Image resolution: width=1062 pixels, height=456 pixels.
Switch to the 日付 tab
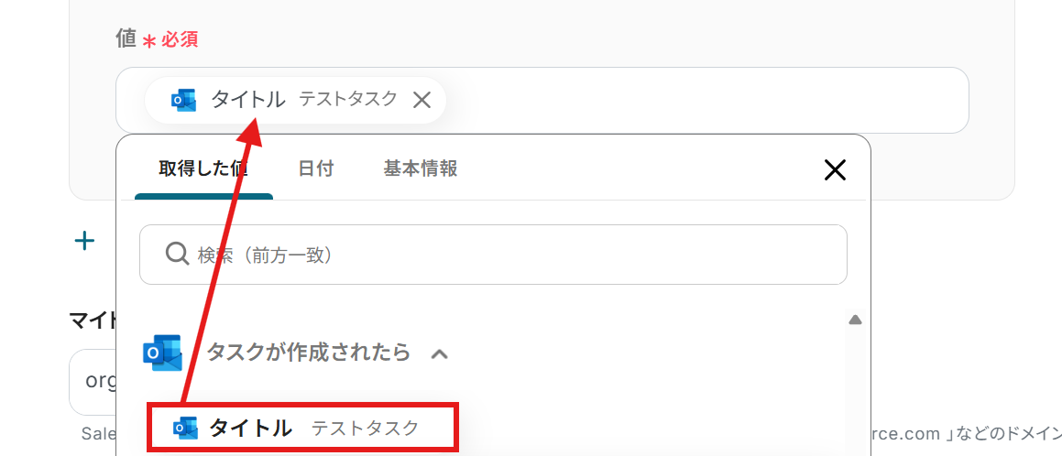pyautogui.click(x=315, y=168)
